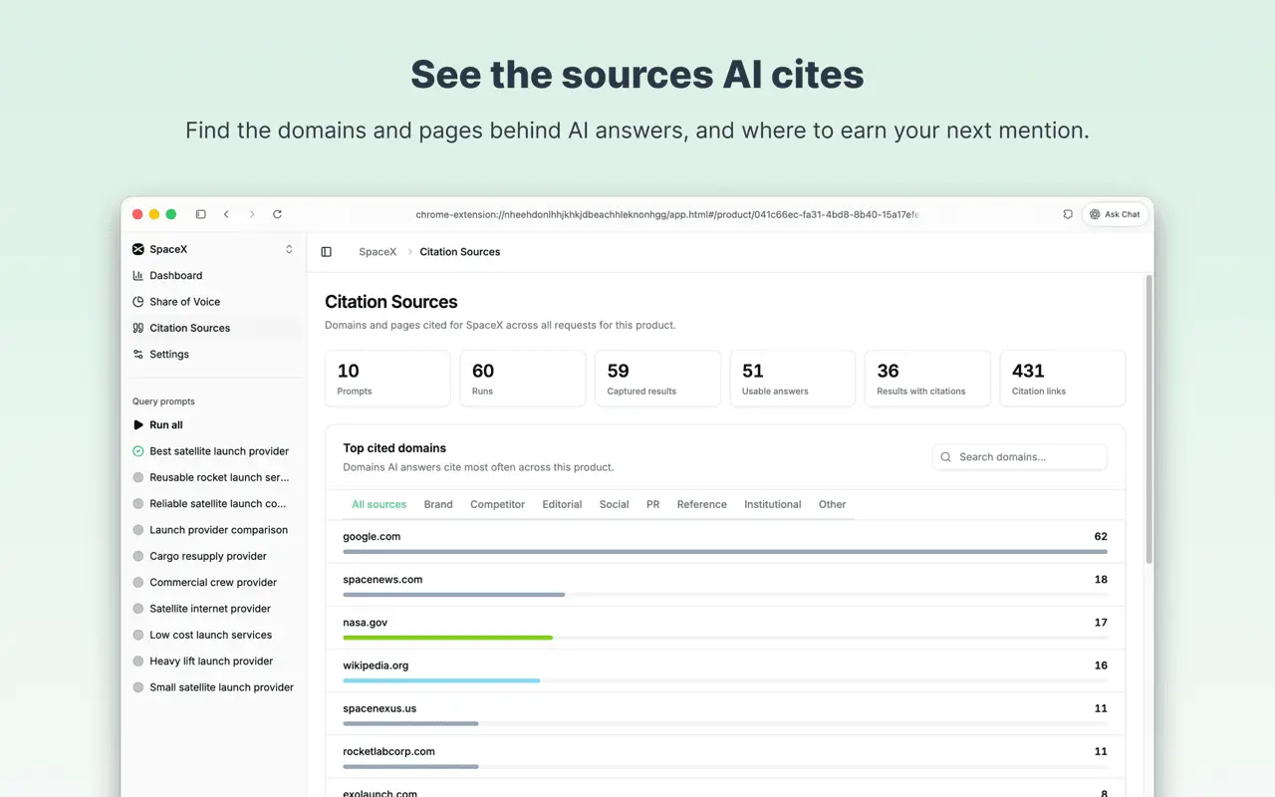Click the 10 Prompts stat card
Viewport: 1275px width, 797px height.
click(387, 379)
